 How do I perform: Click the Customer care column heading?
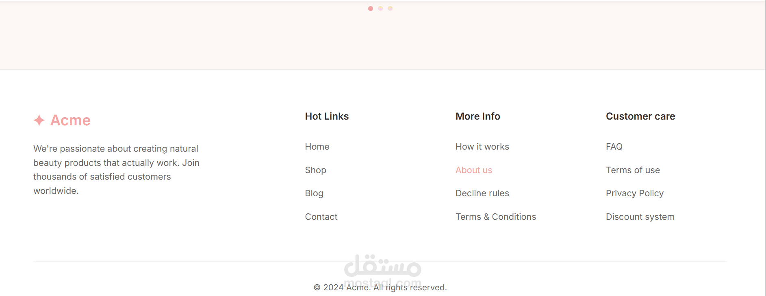pyautogui.click(x=640, y=116)
